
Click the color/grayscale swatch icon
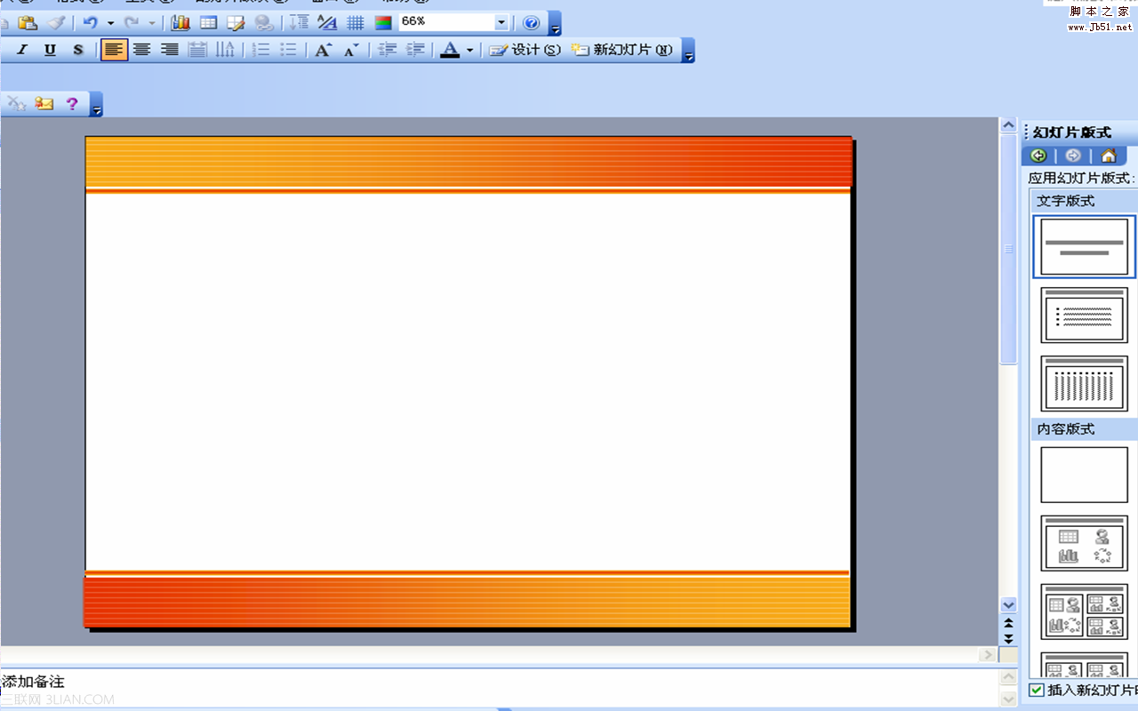click(383, 23)
